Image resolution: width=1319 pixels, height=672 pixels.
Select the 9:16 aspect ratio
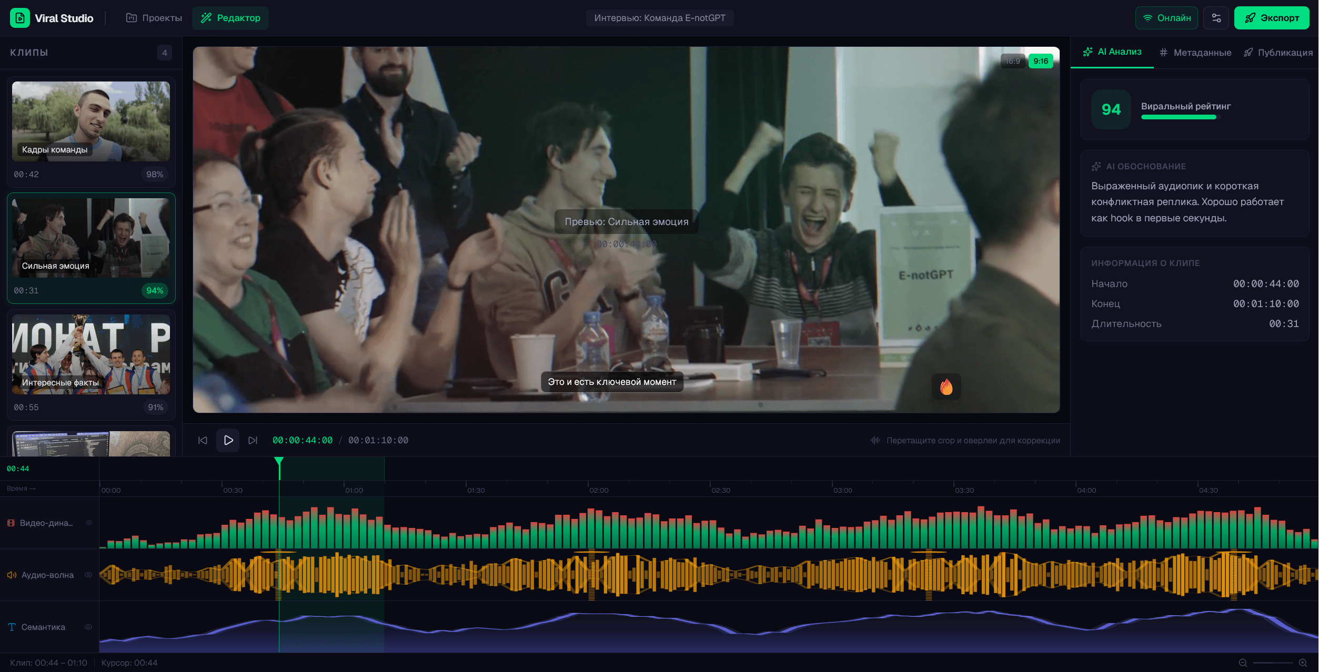[1040, 61]
